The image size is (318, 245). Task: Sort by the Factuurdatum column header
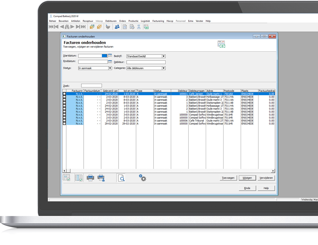coord(92,91)
